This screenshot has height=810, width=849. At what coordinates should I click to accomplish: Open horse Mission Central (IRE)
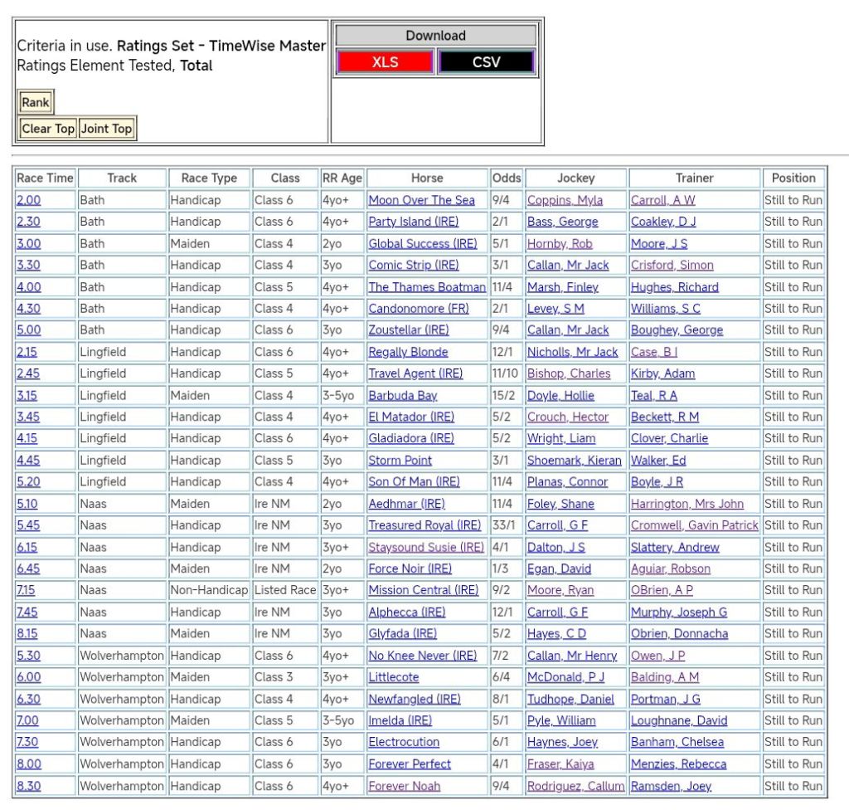pos(423,591)
